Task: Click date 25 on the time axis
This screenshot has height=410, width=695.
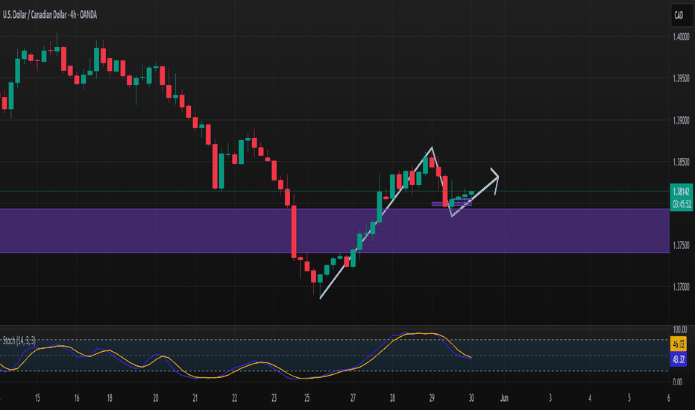Action: (306, 398)
